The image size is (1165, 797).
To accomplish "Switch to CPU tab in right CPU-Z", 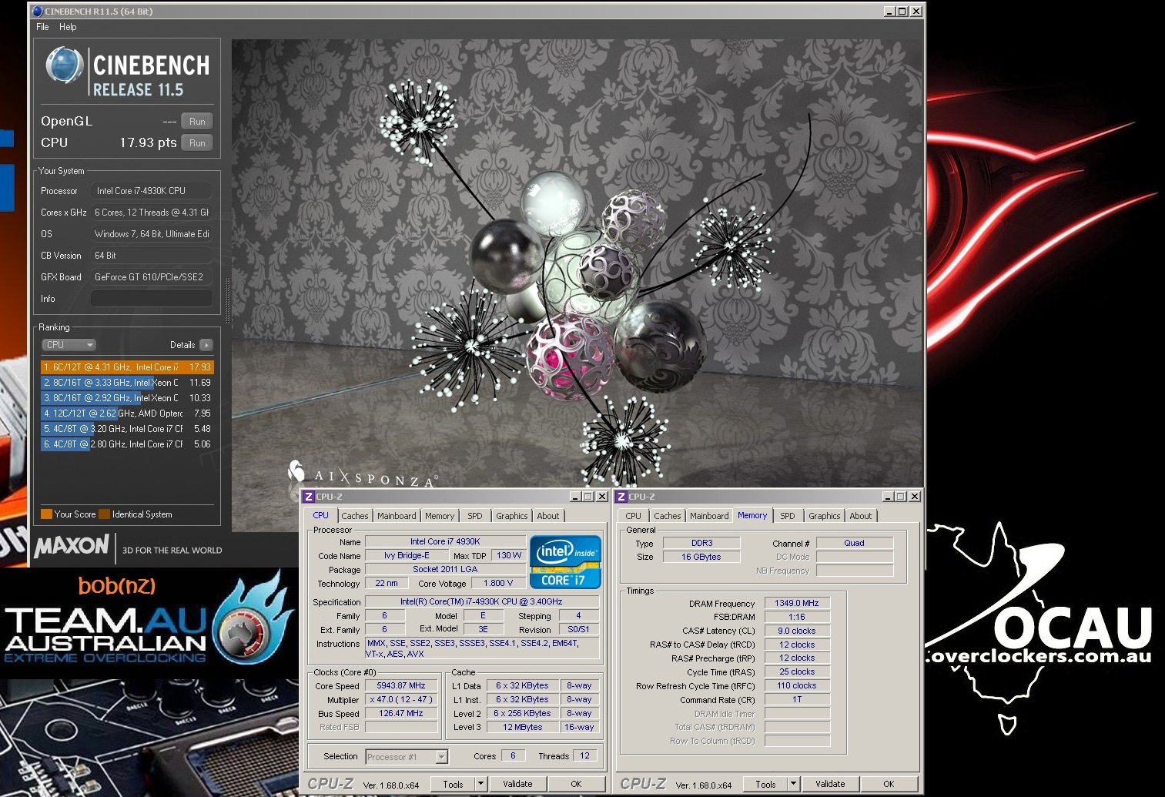I will point(634,516).
